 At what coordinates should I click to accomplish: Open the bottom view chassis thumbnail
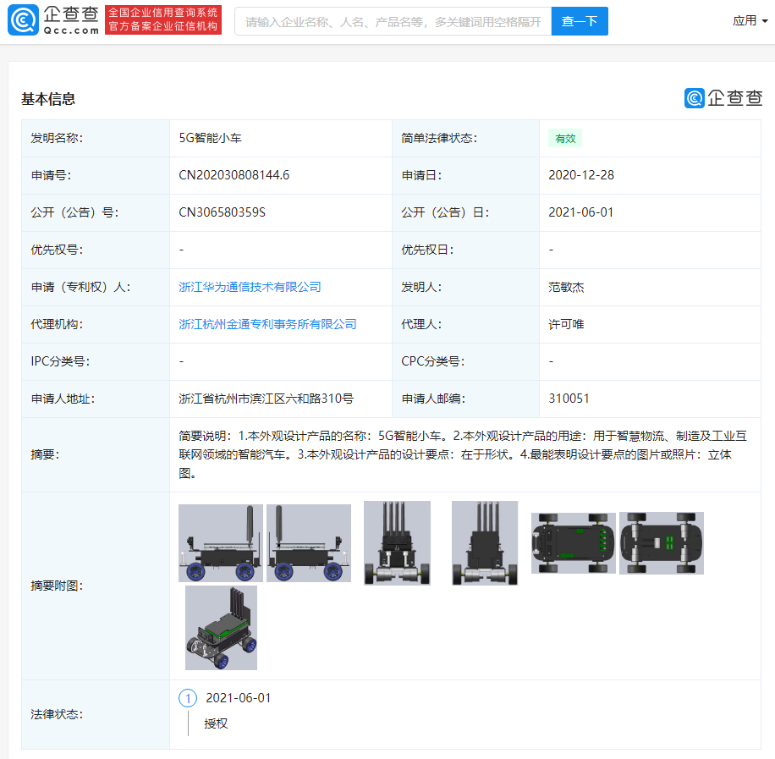(x=662, y=543)
